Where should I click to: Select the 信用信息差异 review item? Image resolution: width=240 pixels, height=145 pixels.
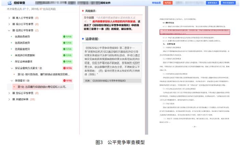(22, 37)
